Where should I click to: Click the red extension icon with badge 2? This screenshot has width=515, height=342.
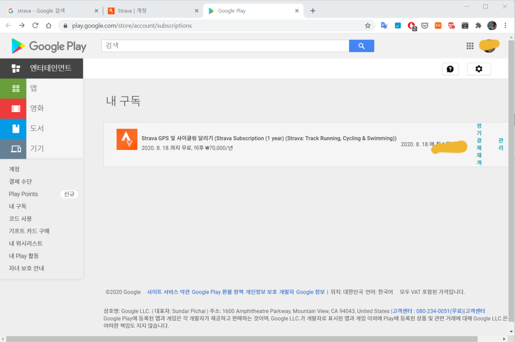point(412,26)
